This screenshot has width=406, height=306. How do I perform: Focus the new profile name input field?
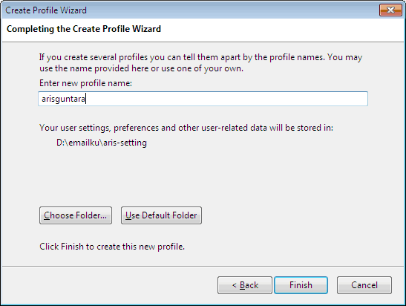(203, 99)
